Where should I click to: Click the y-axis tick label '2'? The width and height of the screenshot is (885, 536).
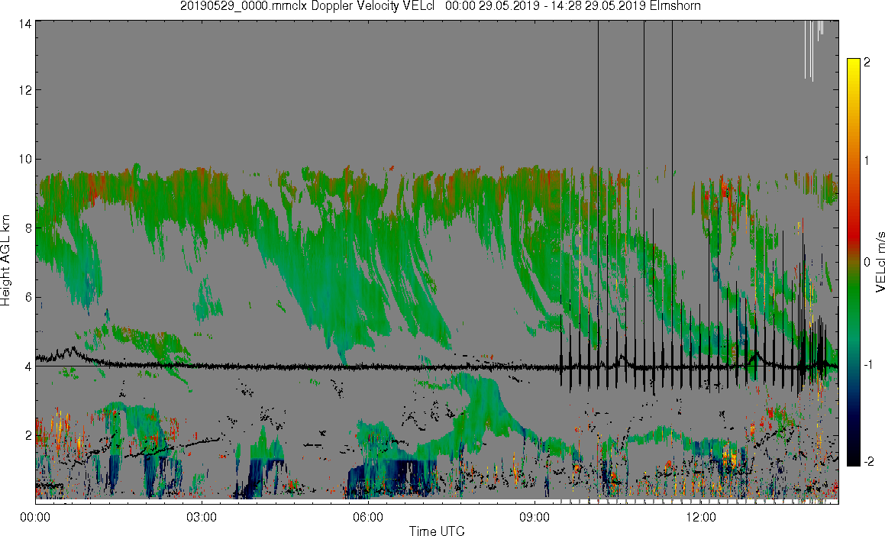coord(27,435)
